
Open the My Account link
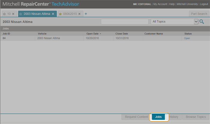[160, 4]
